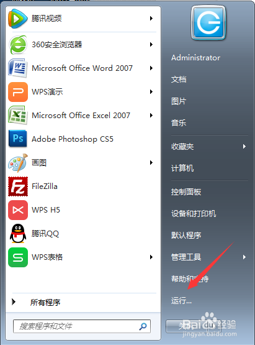Open 设备和打印机 (Devices and Printers)

[194, 214]
